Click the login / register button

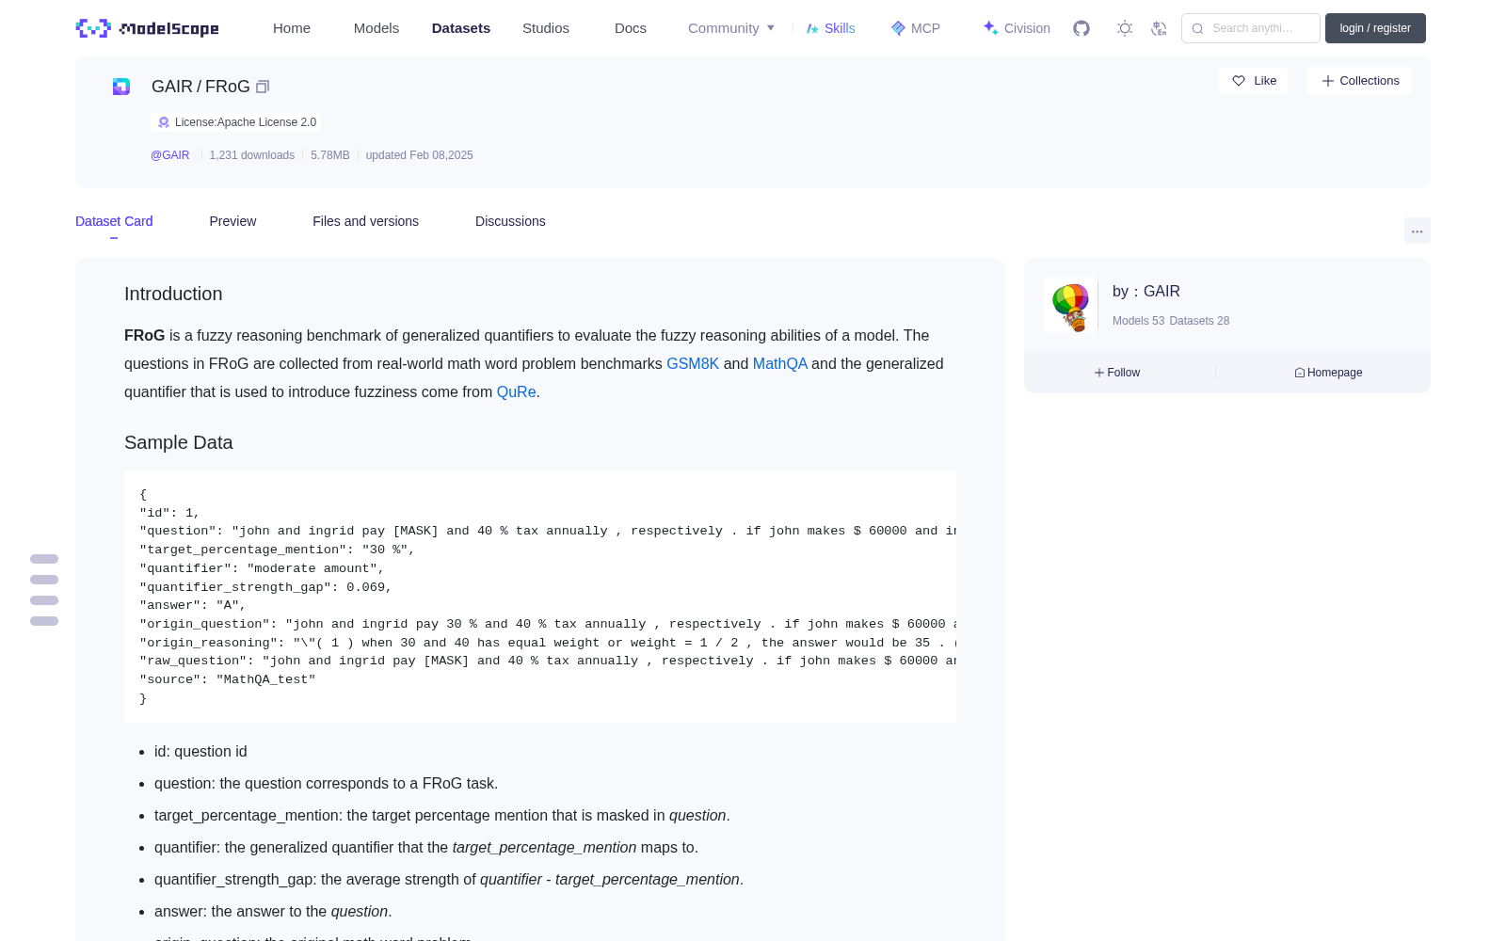pyautogui.click(x=1375, y=28)
